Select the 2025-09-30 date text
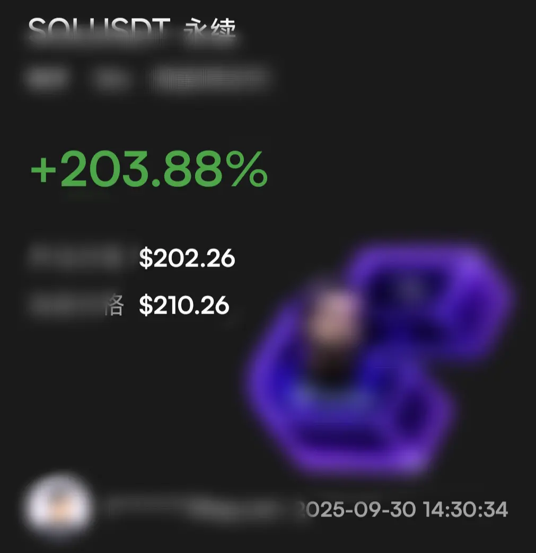536x553 pixels. pyautogui.click(x=357, y=510)
